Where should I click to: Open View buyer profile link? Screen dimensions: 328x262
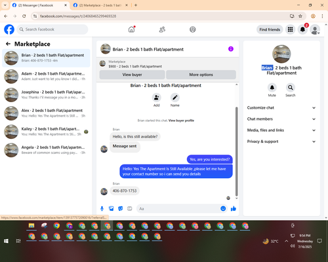click(x=181, y=121)
